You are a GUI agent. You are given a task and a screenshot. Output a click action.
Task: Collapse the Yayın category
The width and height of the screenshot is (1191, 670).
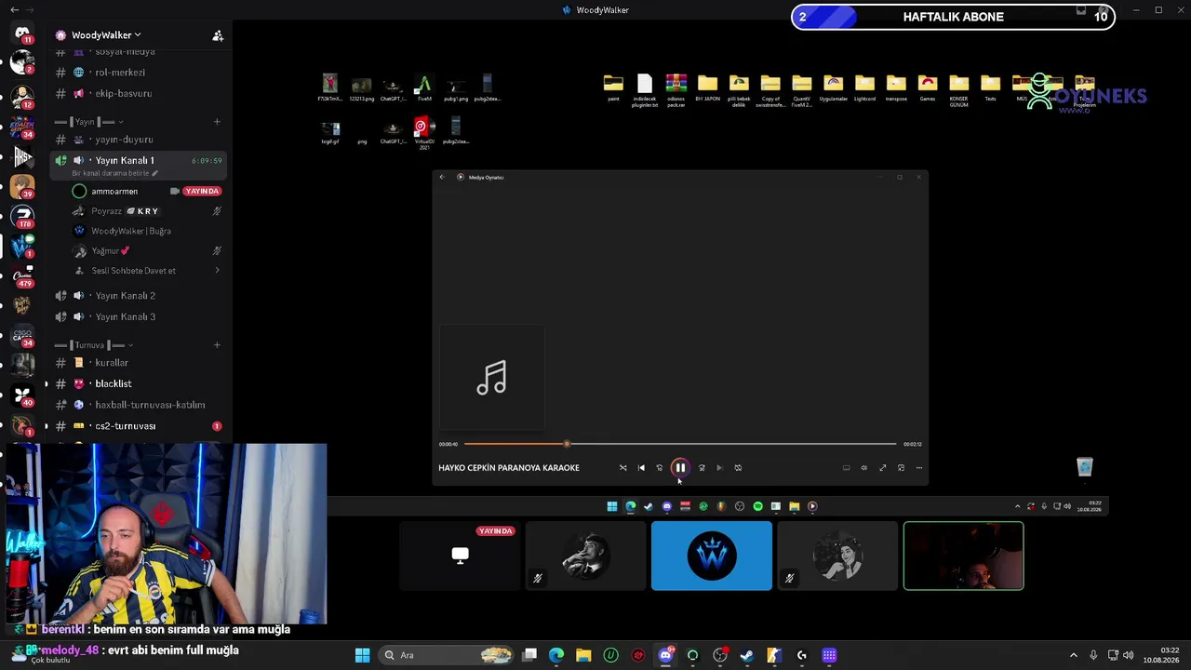pyautogui.click(x=89, y=122)
